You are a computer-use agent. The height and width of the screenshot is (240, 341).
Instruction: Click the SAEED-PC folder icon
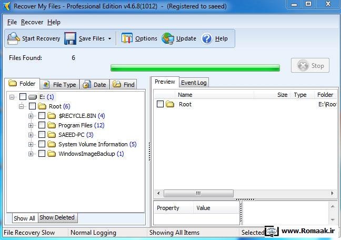tap(52, 135)
